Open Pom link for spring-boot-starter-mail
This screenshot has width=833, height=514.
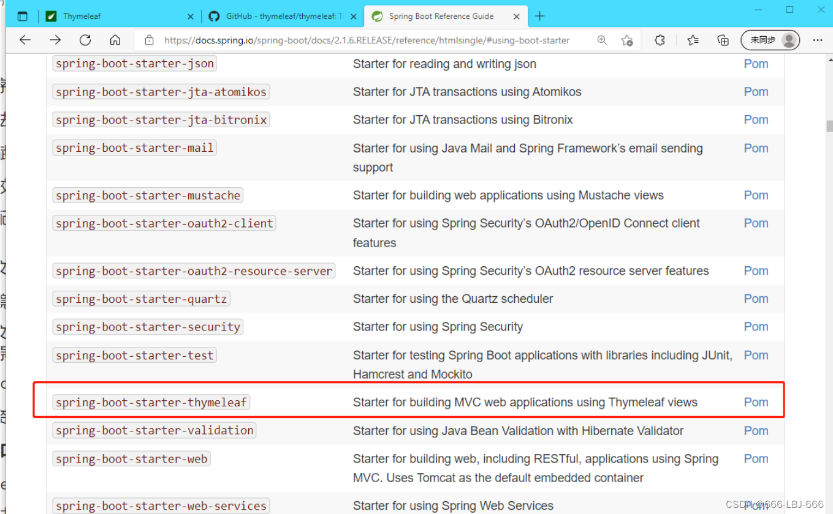tap(756, 148)
